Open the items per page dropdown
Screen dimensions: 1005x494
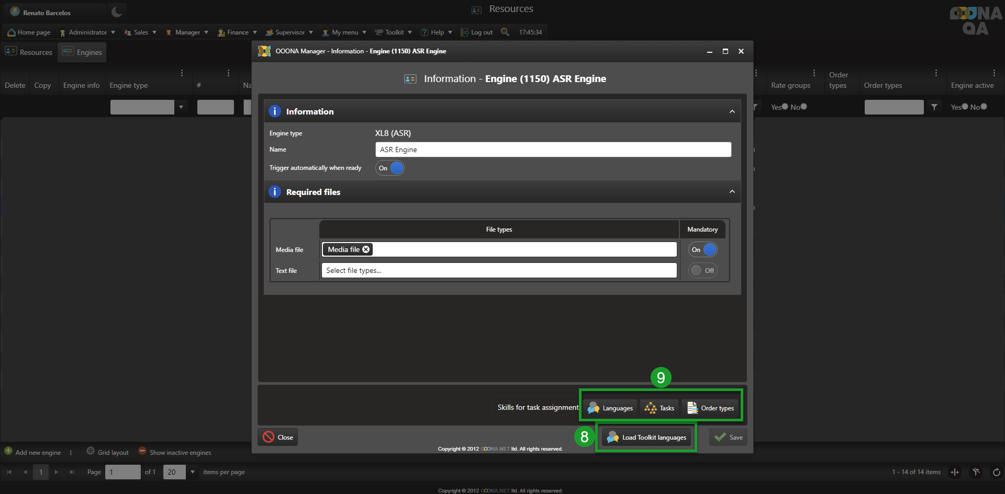193,472
